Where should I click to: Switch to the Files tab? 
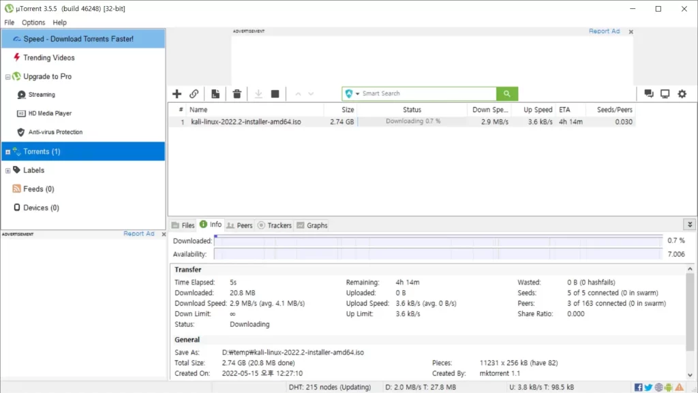pos(183,225)
